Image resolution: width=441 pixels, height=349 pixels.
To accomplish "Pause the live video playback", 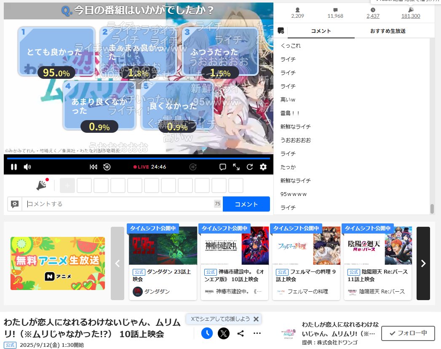I will click(x=13, y=167).
